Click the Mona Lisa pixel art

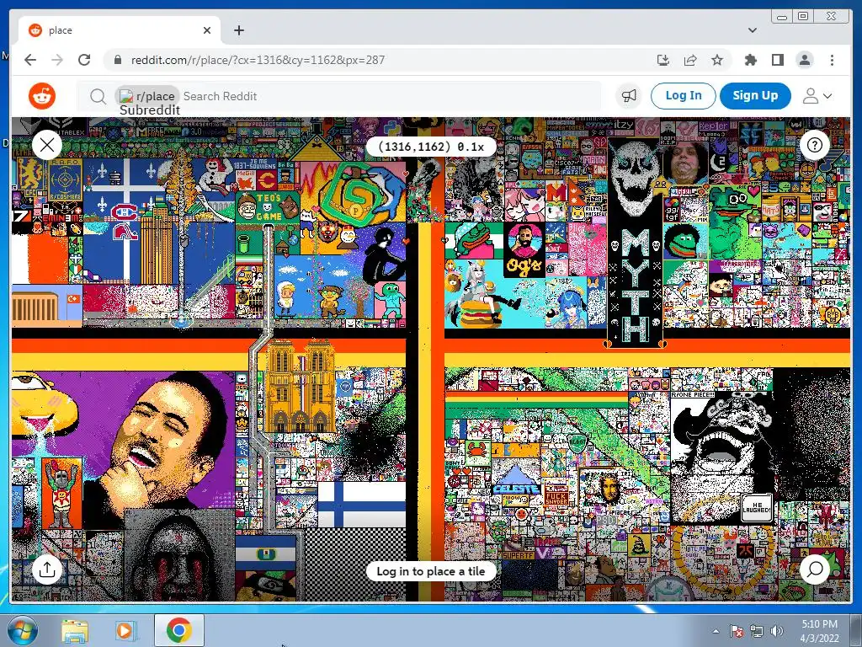(x=609, y=489)
